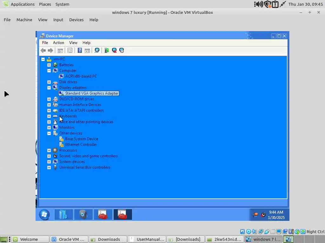
Task: Expand the Processors node
Action: 49,150
